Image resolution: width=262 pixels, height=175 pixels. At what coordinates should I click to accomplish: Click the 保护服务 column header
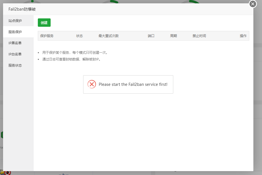[x=47, y=36]
